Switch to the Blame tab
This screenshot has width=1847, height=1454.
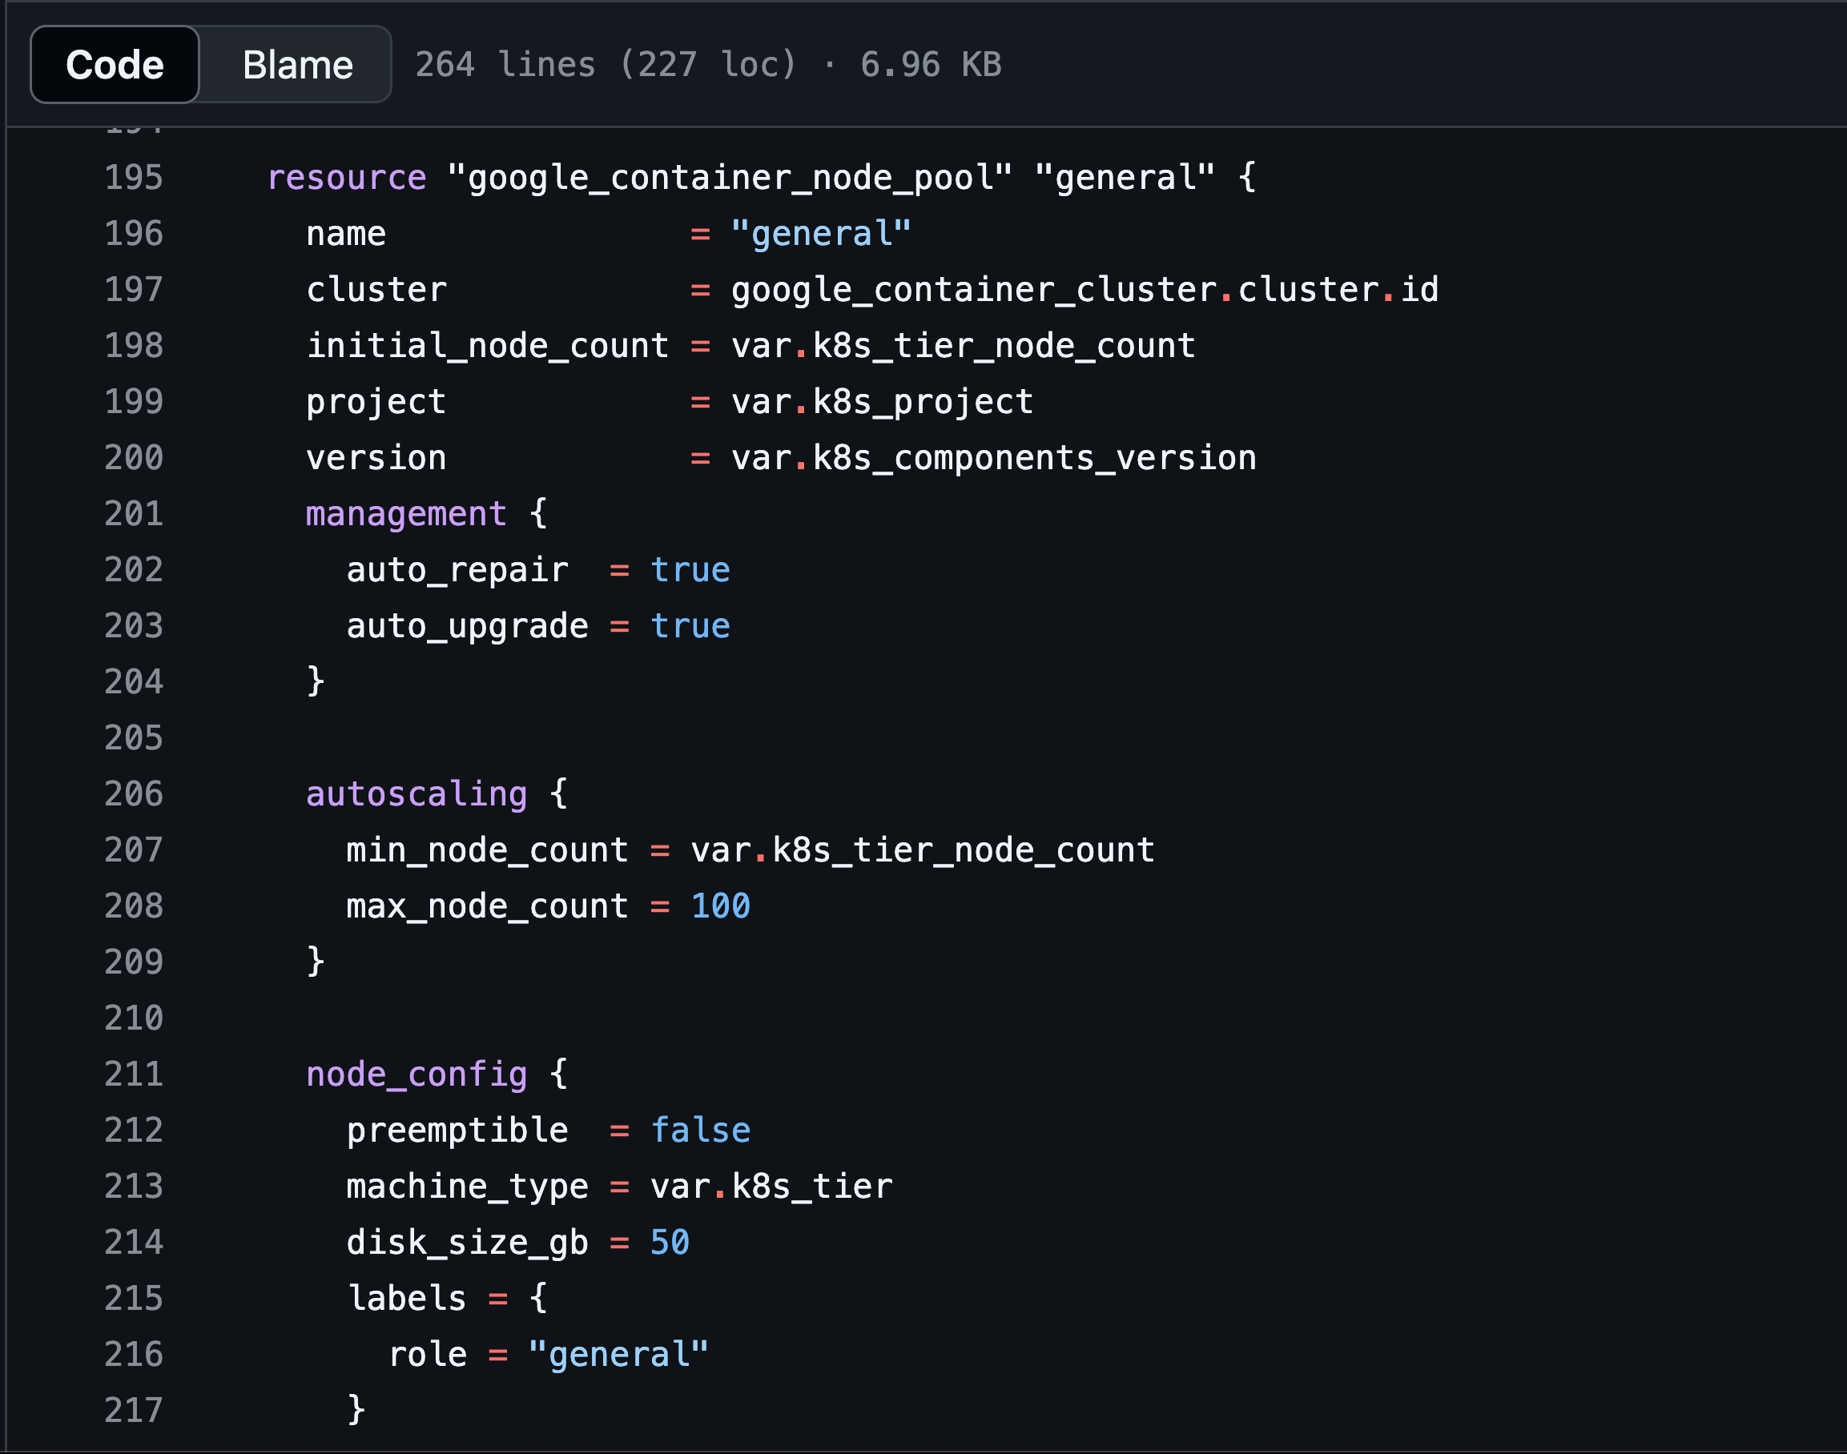(x=296, y=64)
